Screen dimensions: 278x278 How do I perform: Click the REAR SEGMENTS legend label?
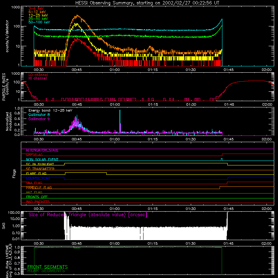pyautogui.click(x=46, y=271)
